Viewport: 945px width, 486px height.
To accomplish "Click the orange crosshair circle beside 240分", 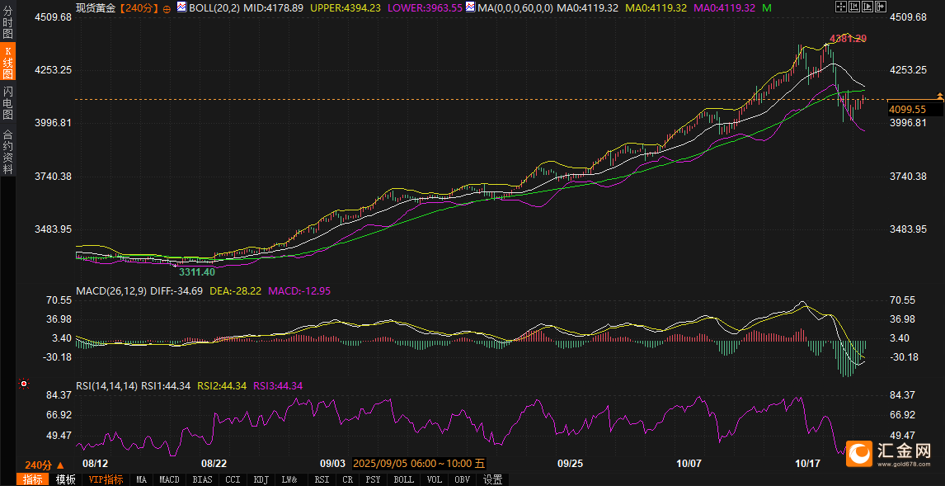I will pos(167,8).
